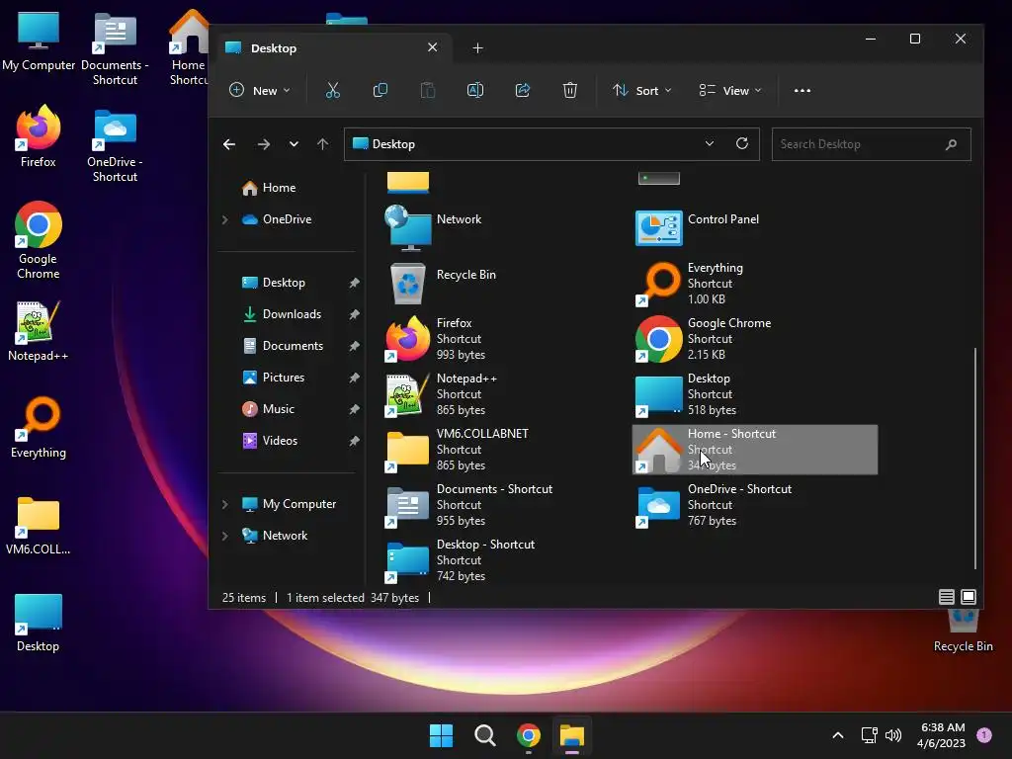Go back with the left arrow
The width and height of the screenshot is (1012, 759).
coord(229,144)
